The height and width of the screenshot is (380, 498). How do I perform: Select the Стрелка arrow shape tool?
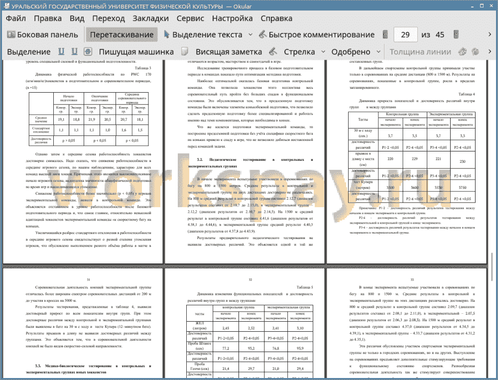point(299,52)
